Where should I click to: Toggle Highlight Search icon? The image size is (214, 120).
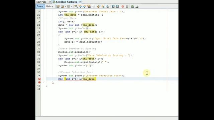[89, 6]
